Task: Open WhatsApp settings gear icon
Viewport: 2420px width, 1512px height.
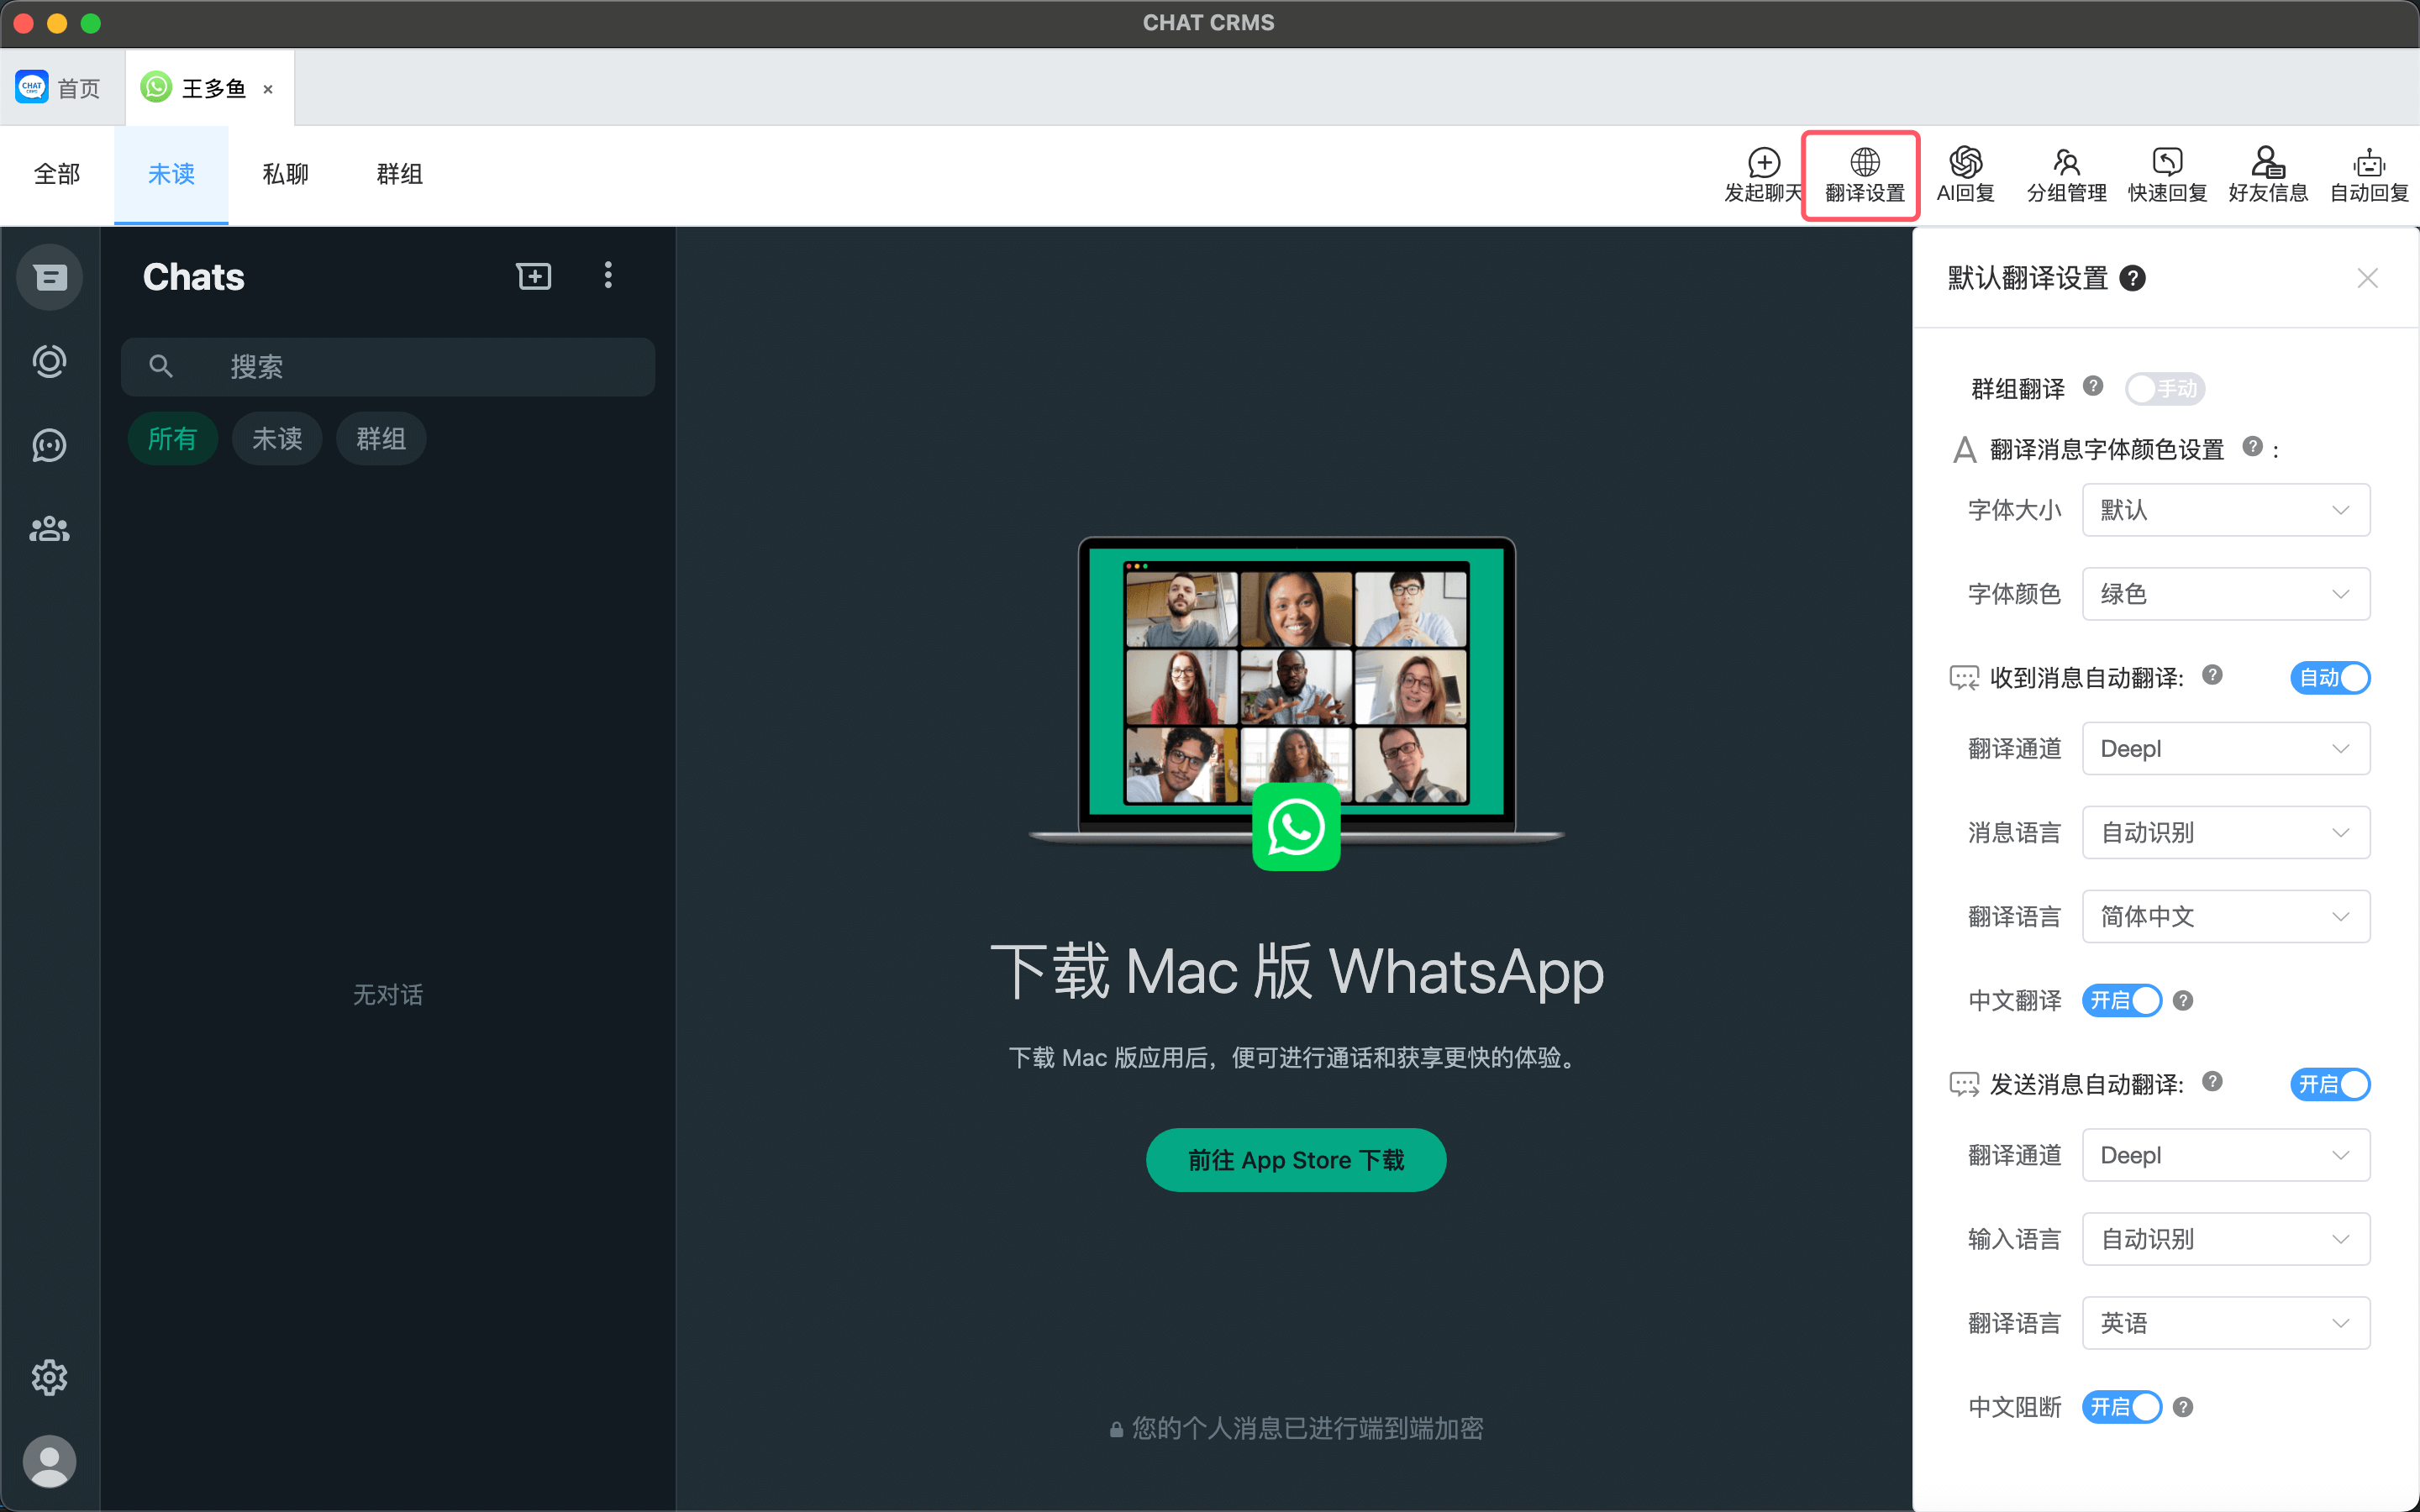Action: 49,1377
